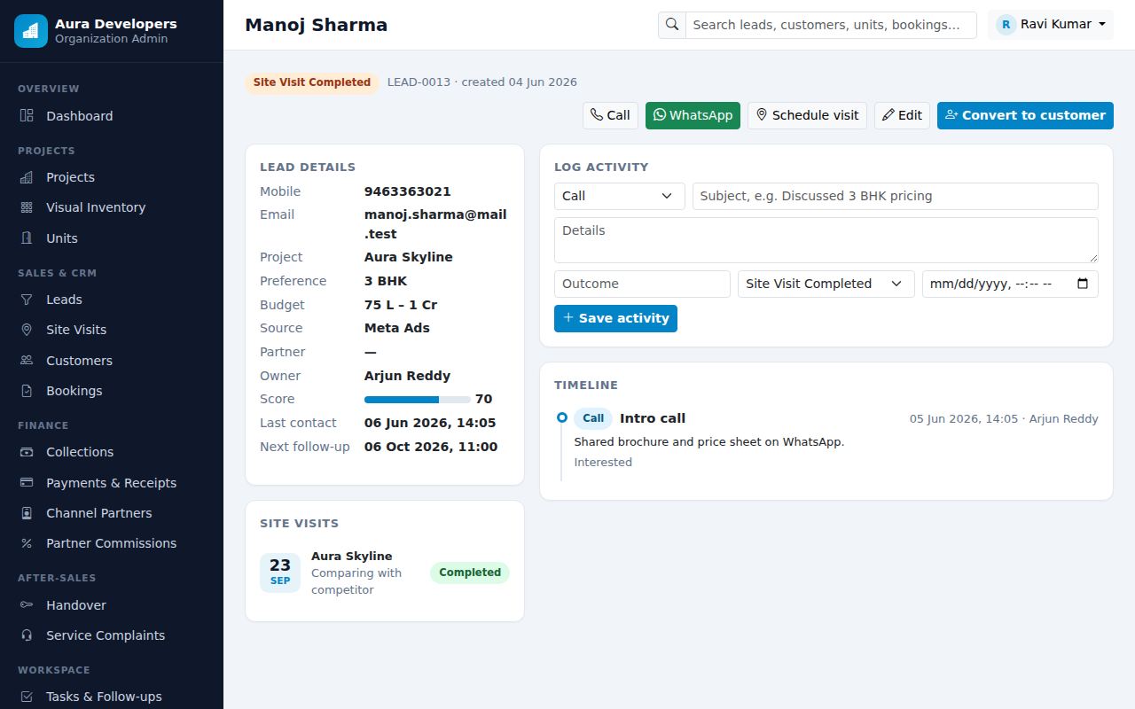Click the Bookings document icon
Image resolution: width=1135 pixels, height=709 pixels.
point(27,391)
